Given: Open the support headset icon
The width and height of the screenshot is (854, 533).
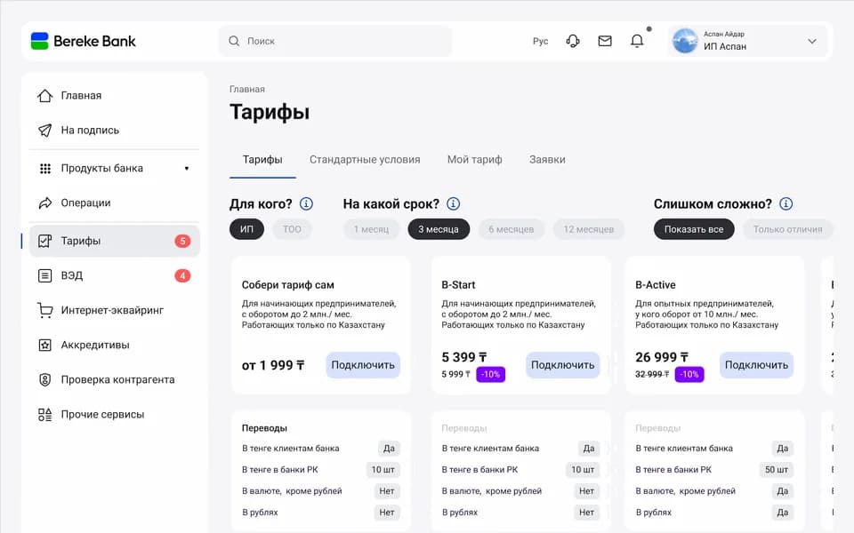Looking at the screenshot, I should (x=573, y=41).
